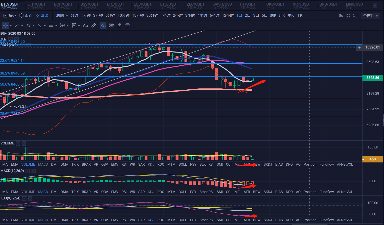Switch to the OKB/USDT pair tab
Screen dimensions: 384x225
(x=275, y=6)
